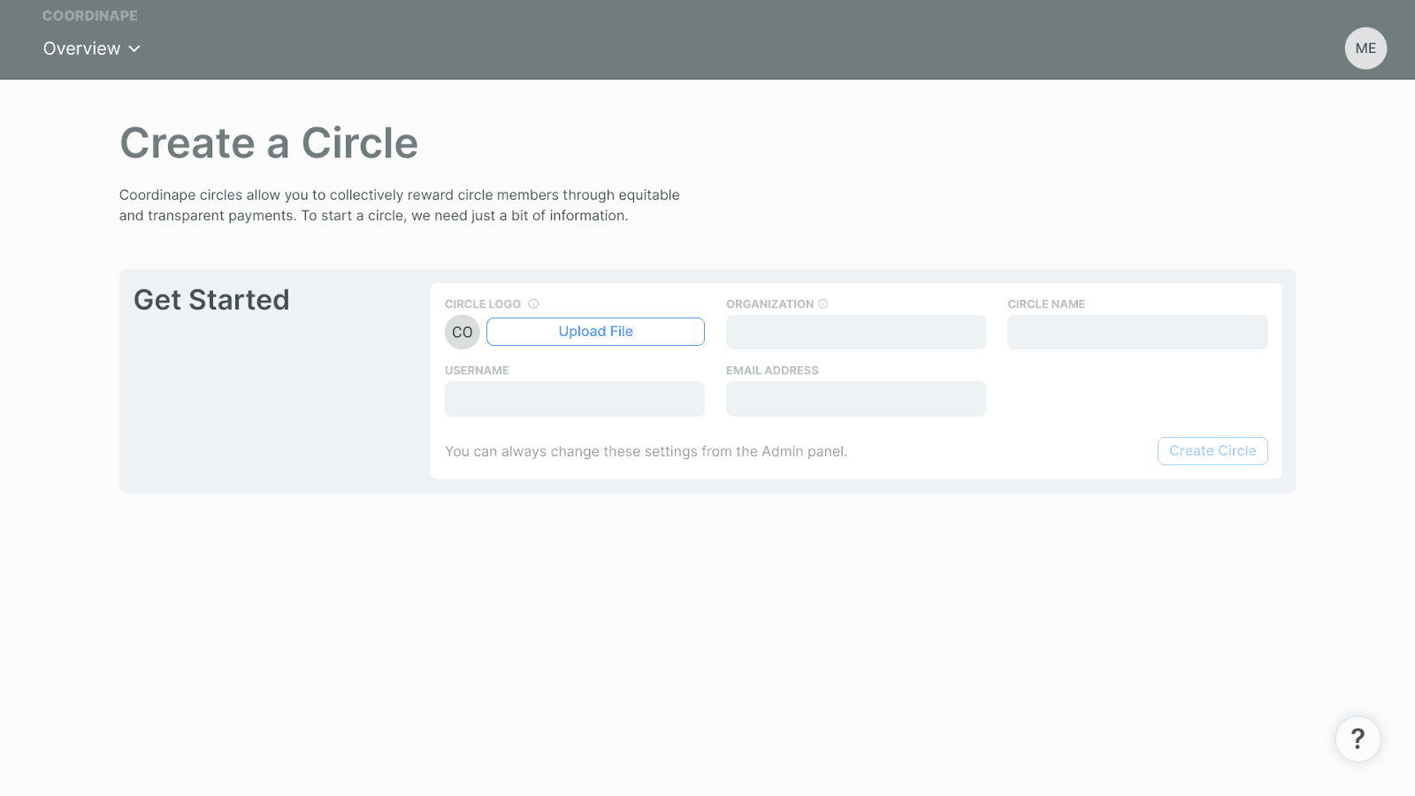Image resolution: width=1415 pixels, height=796 pixels.
Task: Click the CO circle logo placeholder
Action: 461,332
